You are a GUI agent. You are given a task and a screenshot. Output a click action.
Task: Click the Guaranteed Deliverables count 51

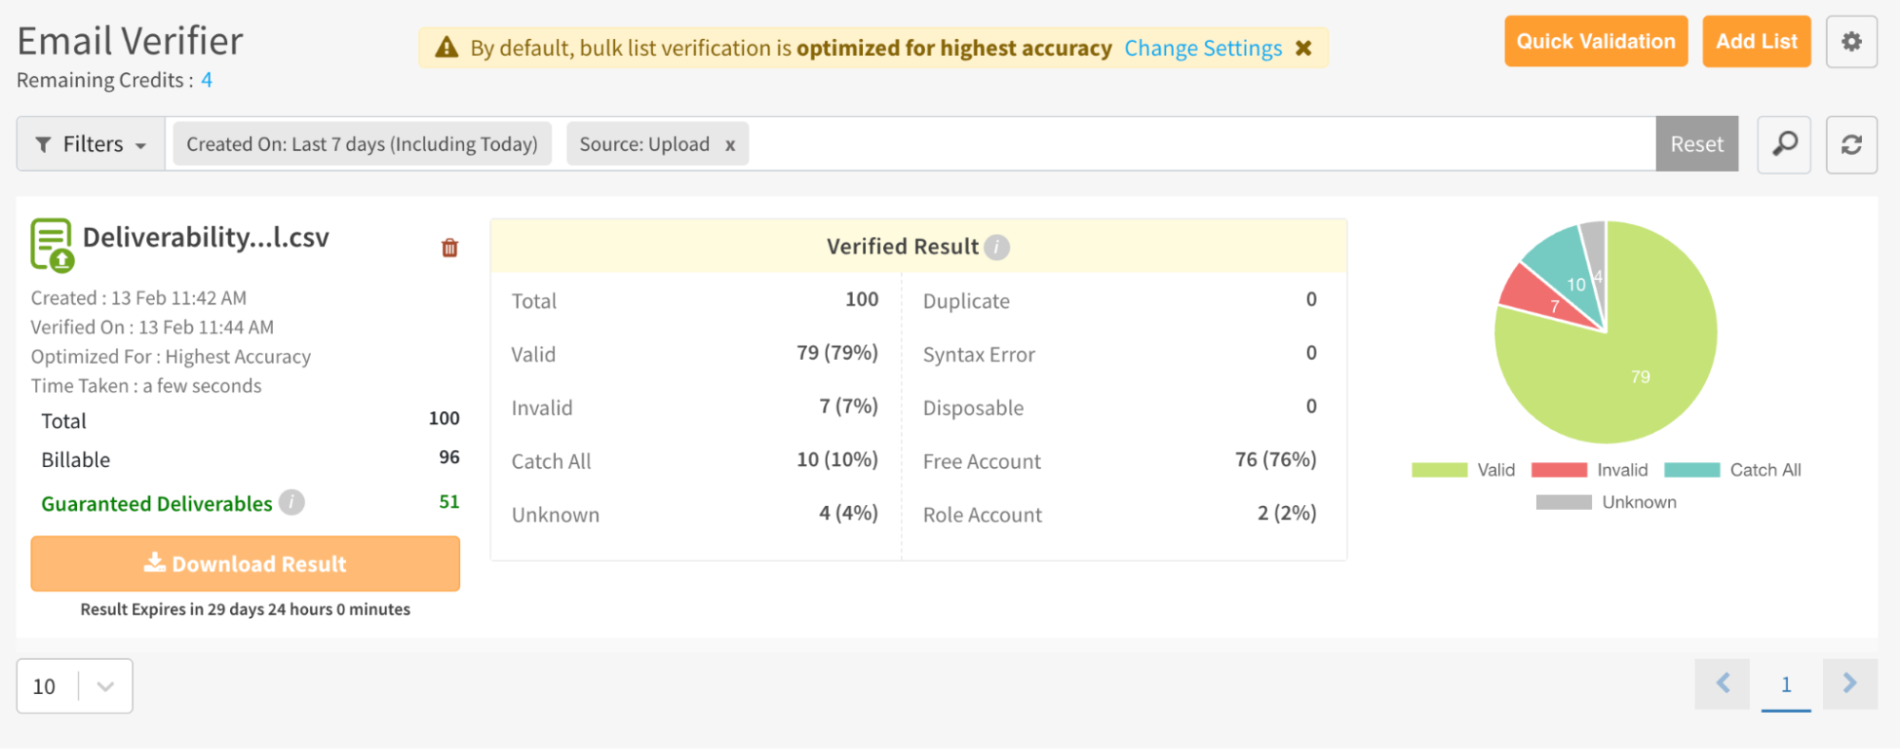coord(450,502)
